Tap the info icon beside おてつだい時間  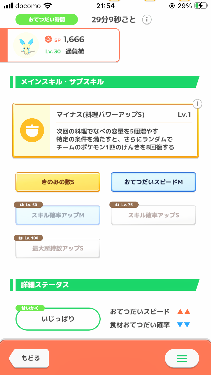click(147, 20)
